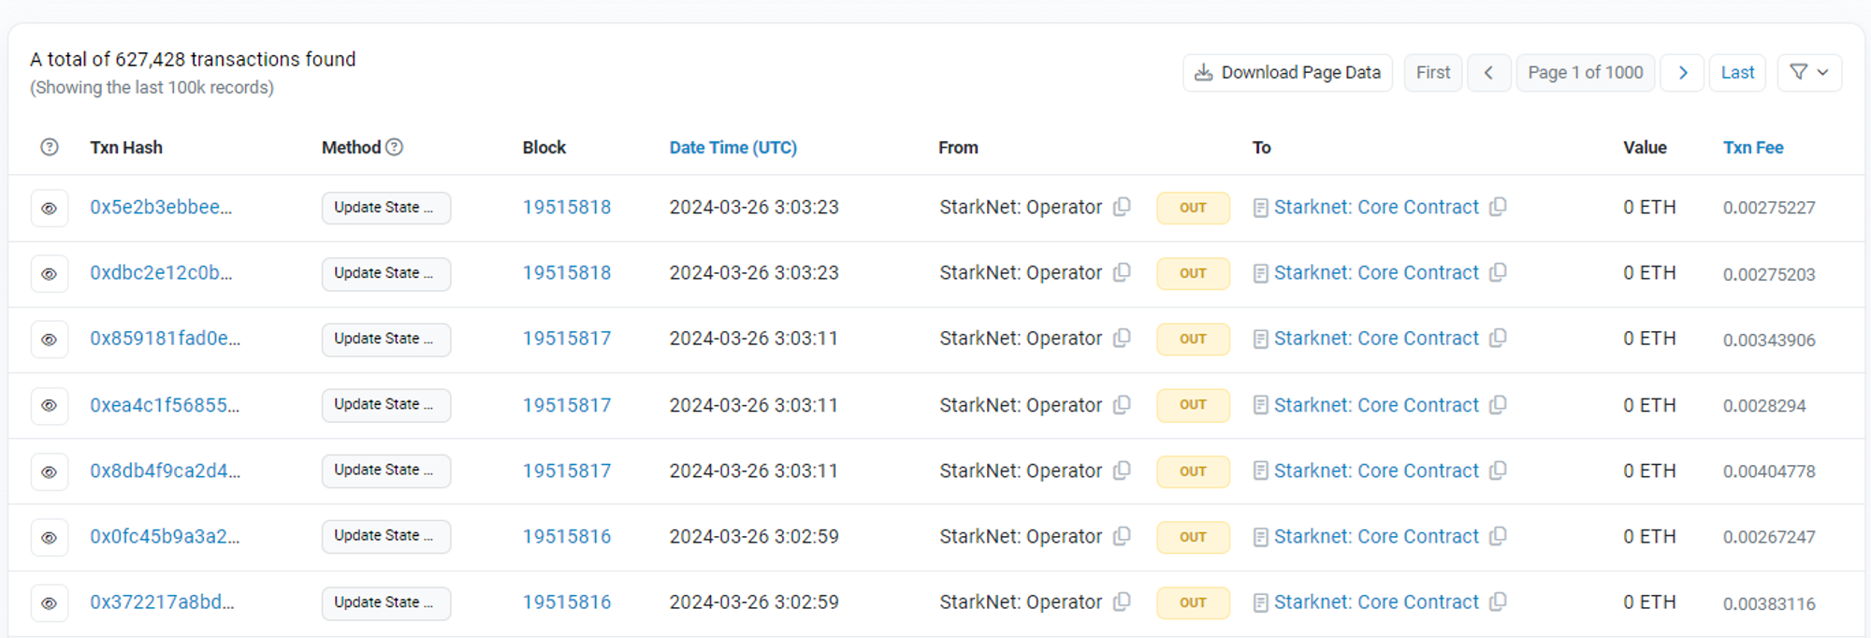The image size is (1871, 638).
Task: Copy From address for 0xea4c1f56855 transaction
Action: pyautogui.click(x=1122, y=405)
